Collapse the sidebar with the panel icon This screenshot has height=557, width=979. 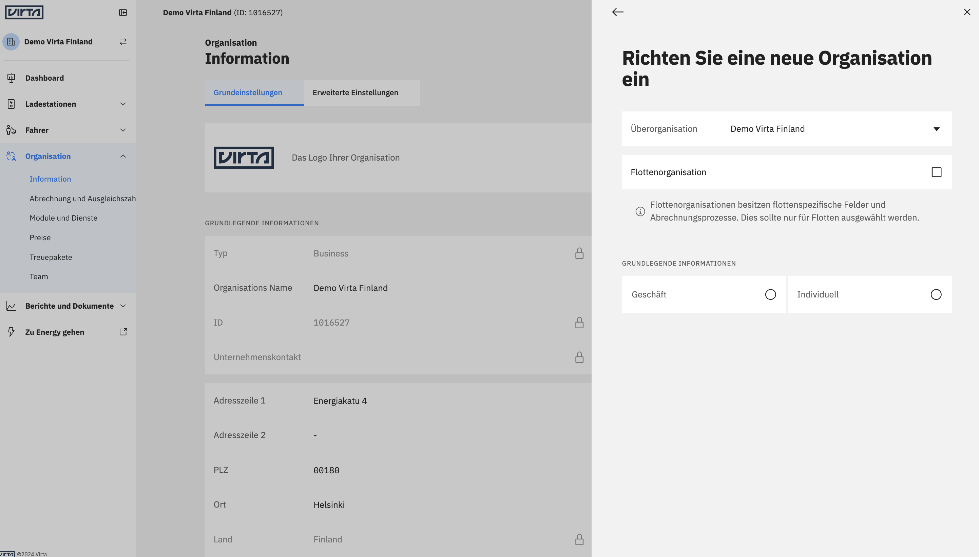[123, 13]
